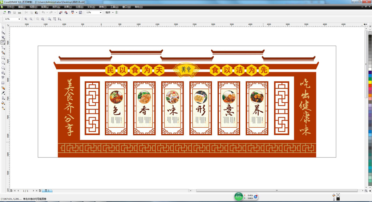Select the Pick (arrow) tool
The image size is (372, 202).
3,27
